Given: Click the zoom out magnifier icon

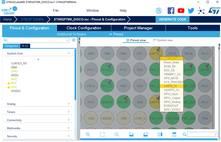Looking at the screenshot, I should pyautogui.click(x=116, y=134).
